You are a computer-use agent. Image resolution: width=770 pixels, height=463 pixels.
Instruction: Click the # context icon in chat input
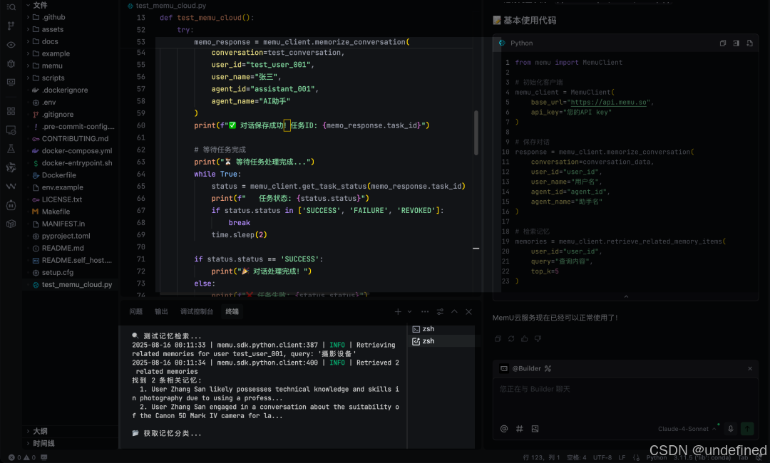520,429
